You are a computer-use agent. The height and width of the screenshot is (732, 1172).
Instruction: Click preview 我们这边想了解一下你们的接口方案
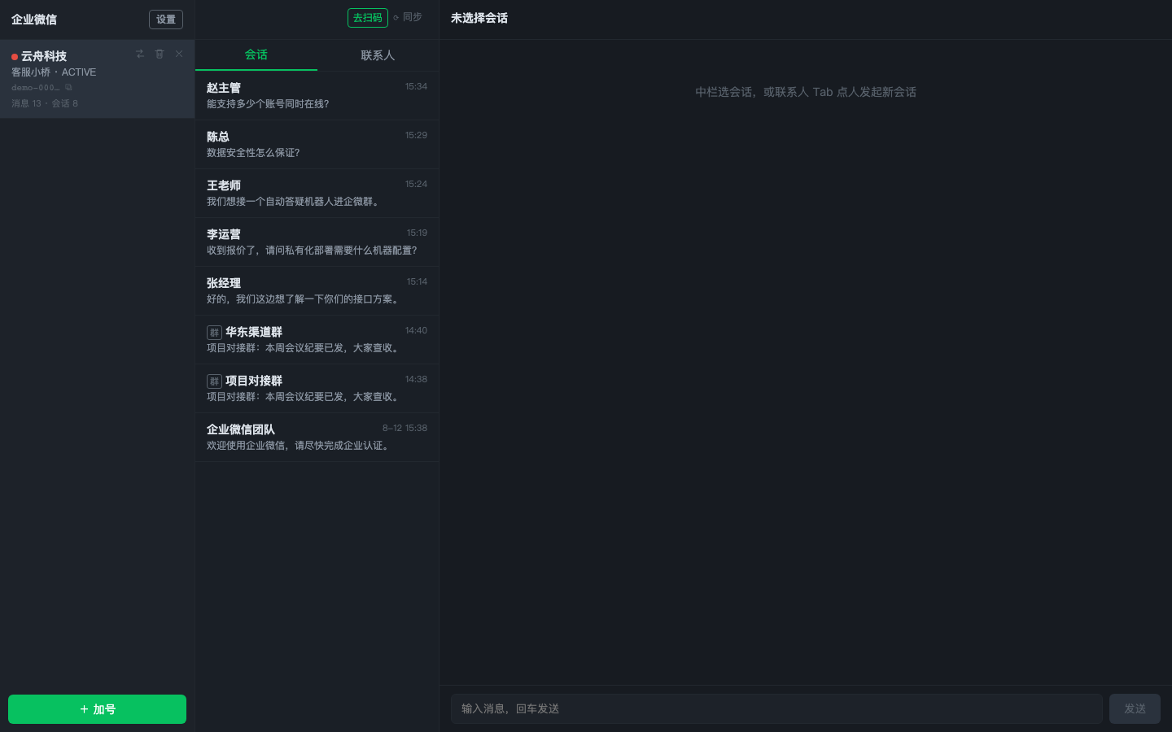[x=303, y=299]
